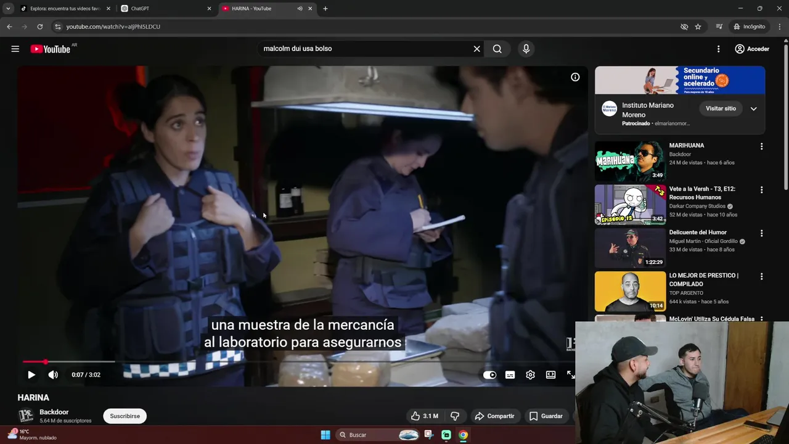Open the MARIHUANA video thumbnail
The width and height of the screenshot is (789, 444).
click(630, 162)
